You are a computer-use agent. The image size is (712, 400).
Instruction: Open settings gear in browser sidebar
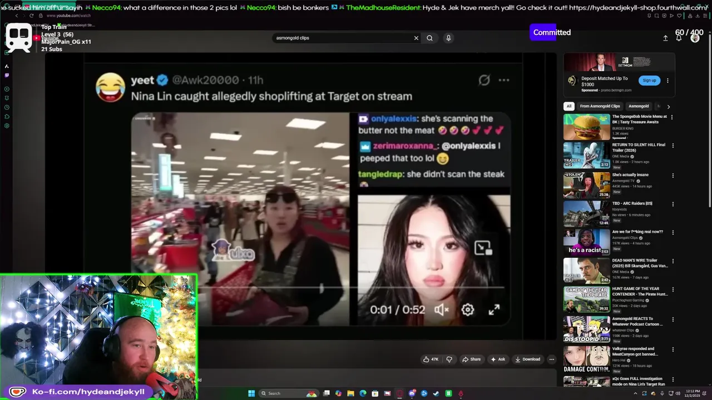pyautogui.click(x=7, y=126)
